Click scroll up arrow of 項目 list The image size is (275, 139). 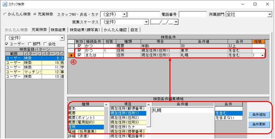pos(149,104)
